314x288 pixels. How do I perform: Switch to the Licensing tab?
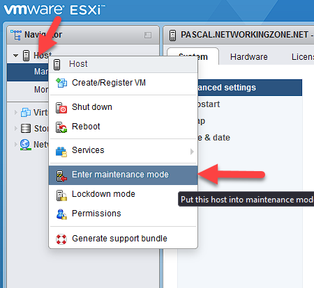[x=302, y=57]
